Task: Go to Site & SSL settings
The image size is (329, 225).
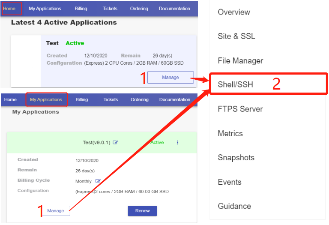Action: (x=236, y=36)
